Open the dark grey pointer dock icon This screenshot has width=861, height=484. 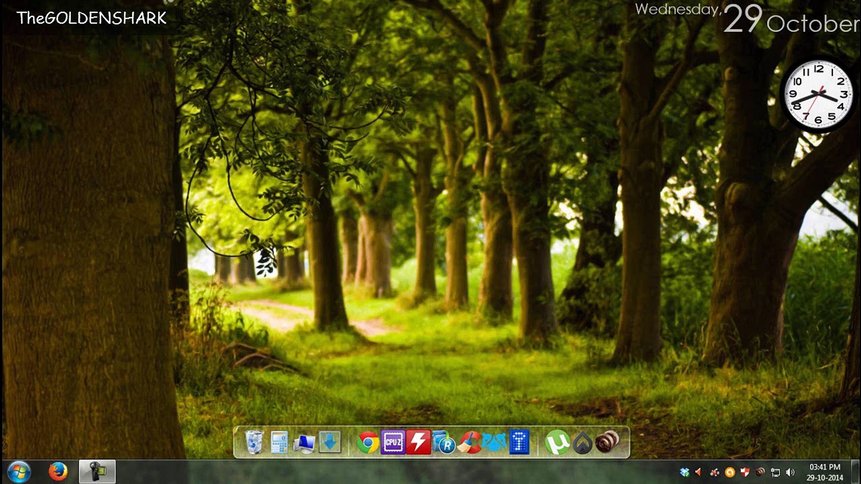[582, 443]
